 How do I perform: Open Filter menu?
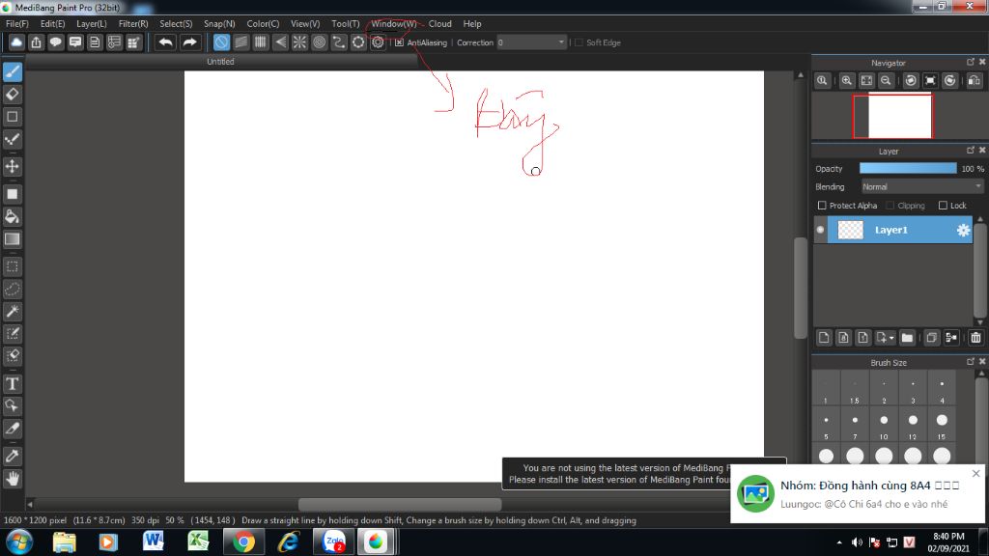pos(133,23)
